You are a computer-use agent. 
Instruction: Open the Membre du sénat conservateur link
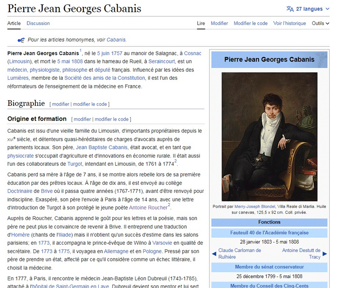pyautogui.click(x=269, y=267)
